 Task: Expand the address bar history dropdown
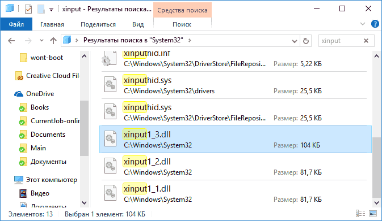point(294,41)
